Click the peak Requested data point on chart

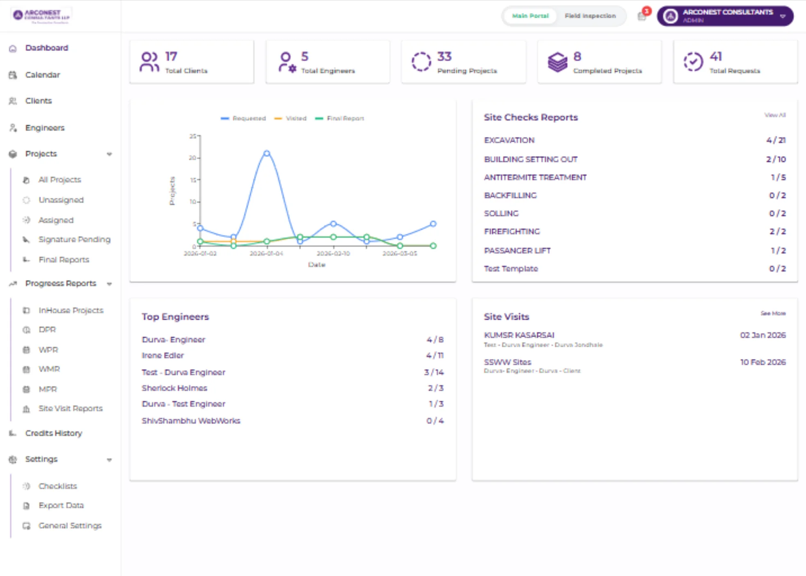pos(267,153)
